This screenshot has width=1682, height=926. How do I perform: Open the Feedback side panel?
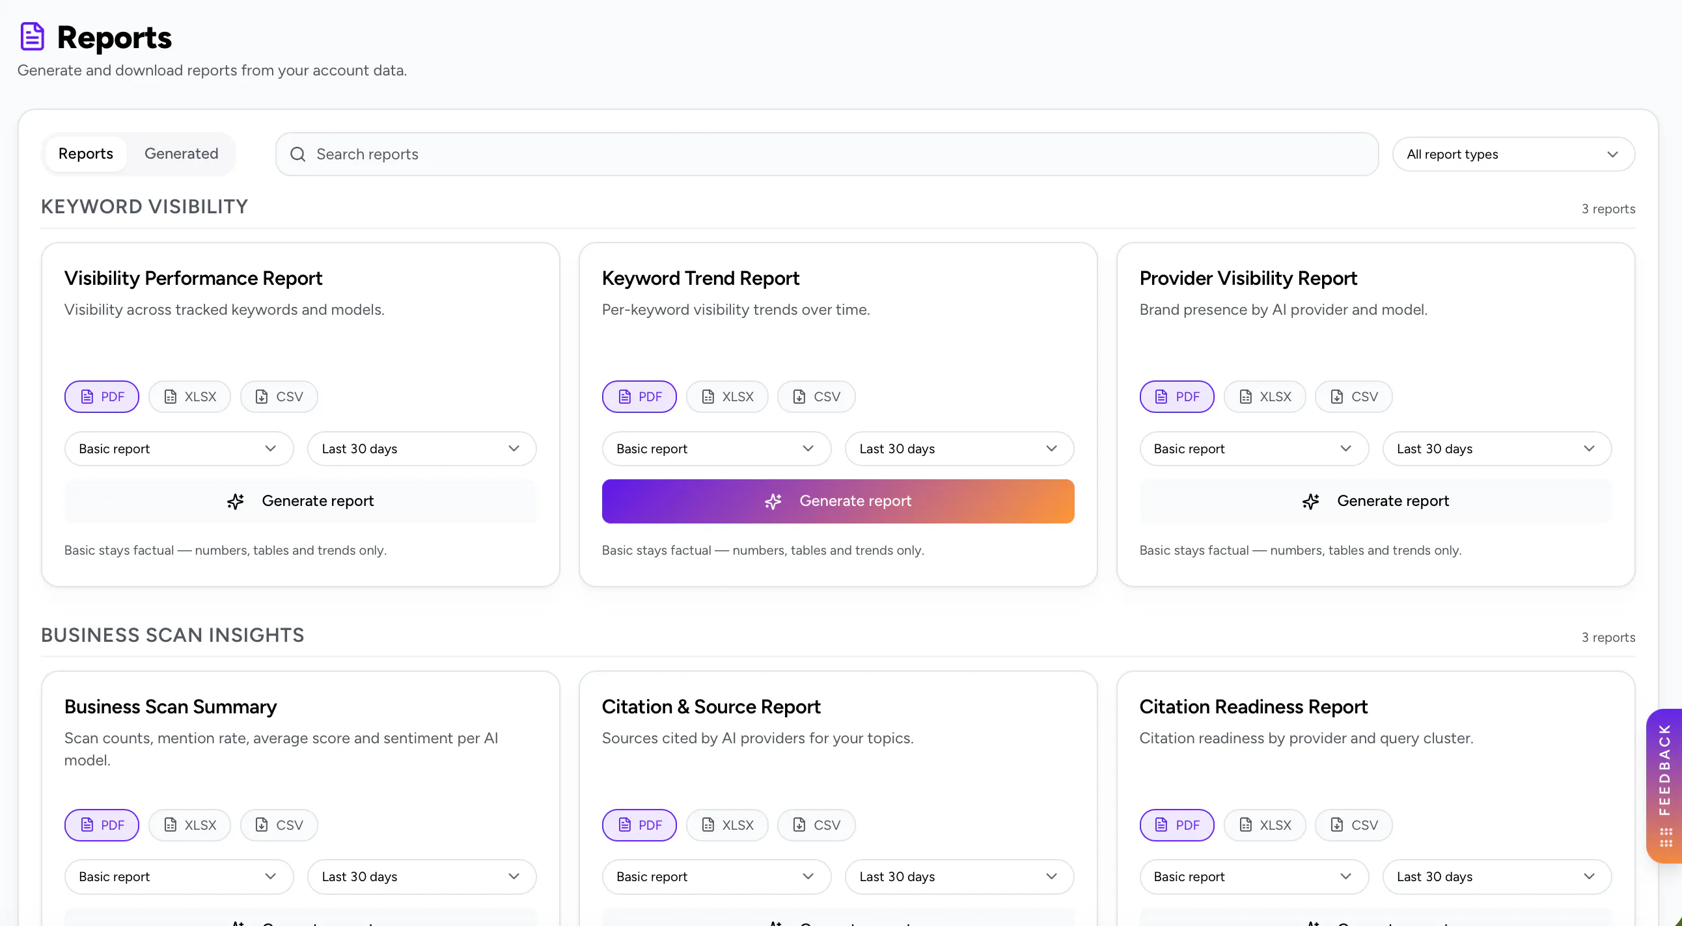click(x=1664, y=786)
